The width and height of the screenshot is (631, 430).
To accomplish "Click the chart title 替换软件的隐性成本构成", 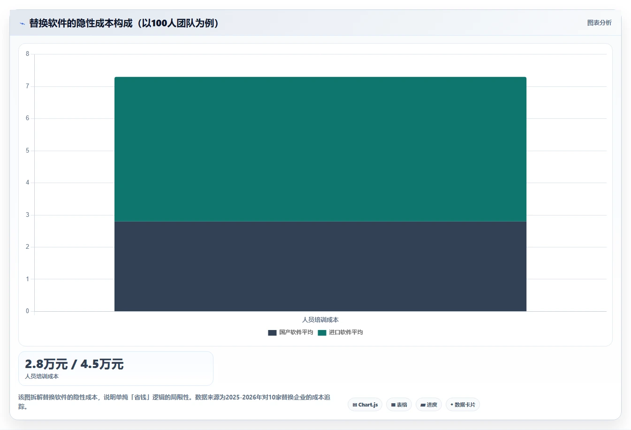I will point(124,23).
